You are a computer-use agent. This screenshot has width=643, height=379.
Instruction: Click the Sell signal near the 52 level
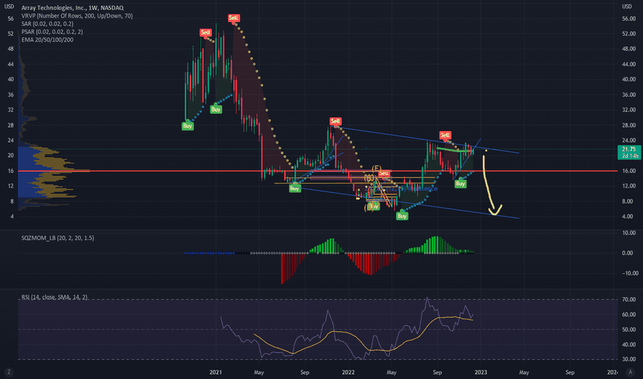(x=206, y=32)
